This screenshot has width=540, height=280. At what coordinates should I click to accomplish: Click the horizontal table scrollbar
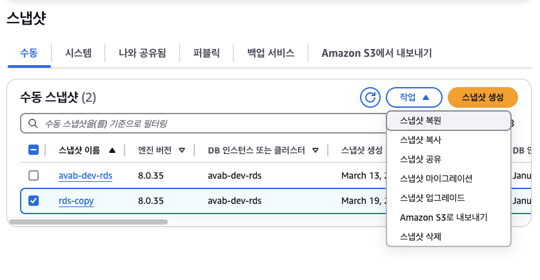tap(88, 222)
